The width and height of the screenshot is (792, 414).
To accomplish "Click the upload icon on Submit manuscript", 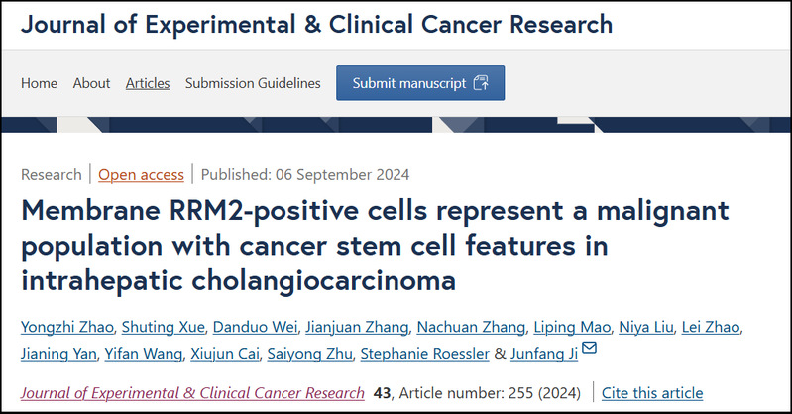I will click(x=482, y=83).
